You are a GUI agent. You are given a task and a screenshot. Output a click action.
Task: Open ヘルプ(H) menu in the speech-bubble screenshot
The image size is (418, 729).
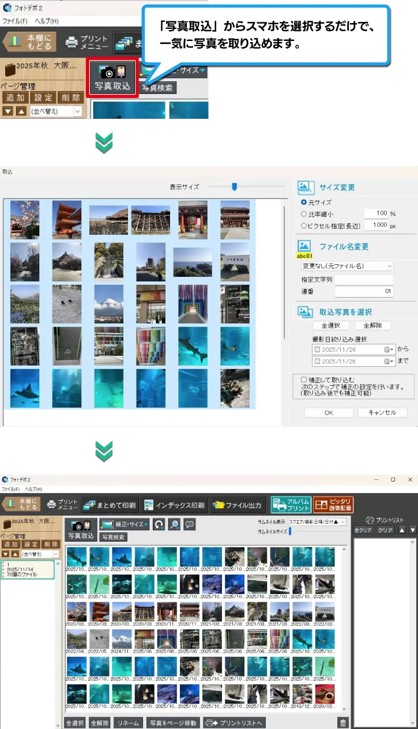pyautogui.click(x=47, y=21)
